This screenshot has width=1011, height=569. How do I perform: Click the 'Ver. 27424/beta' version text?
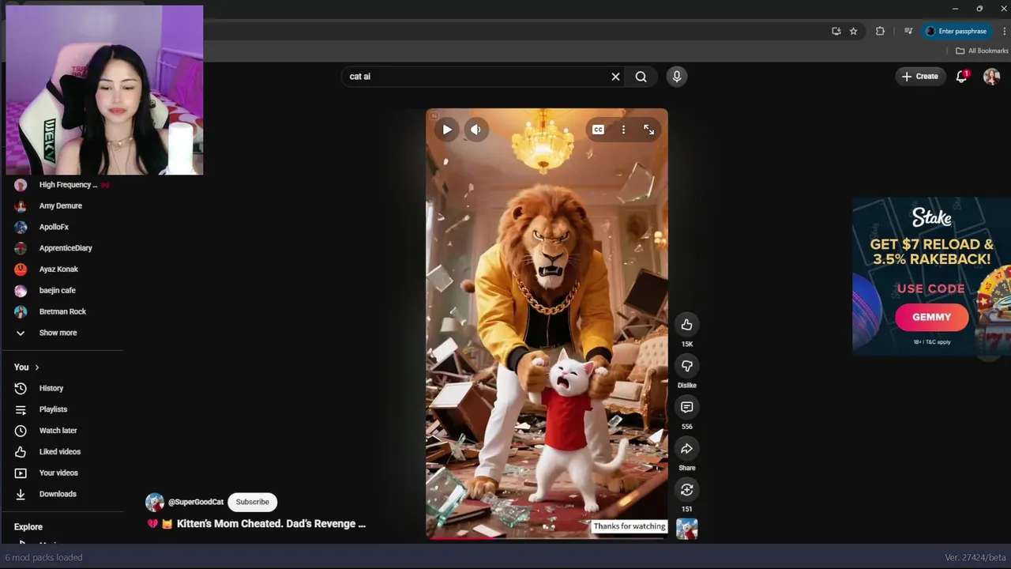975,557
